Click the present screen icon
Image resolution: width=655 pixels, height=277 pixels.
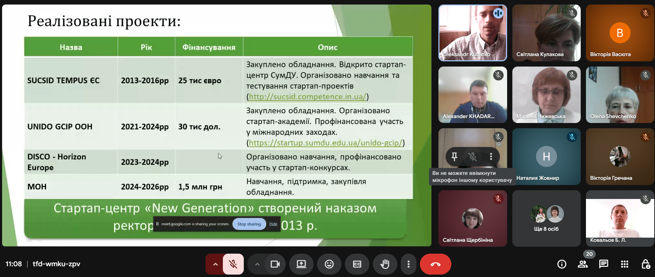[x=301, y=264]
